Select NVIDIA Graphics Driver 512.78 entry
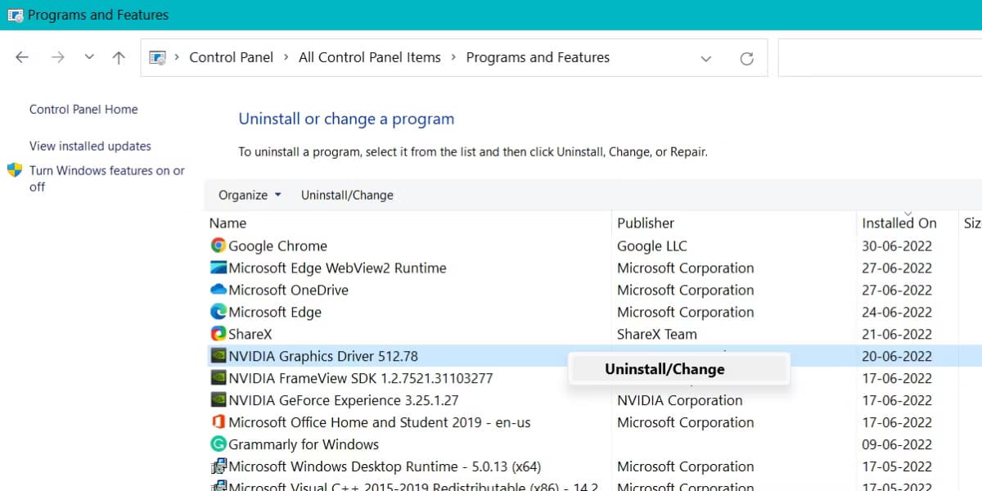The image size is (982, 491). point(323,356)
